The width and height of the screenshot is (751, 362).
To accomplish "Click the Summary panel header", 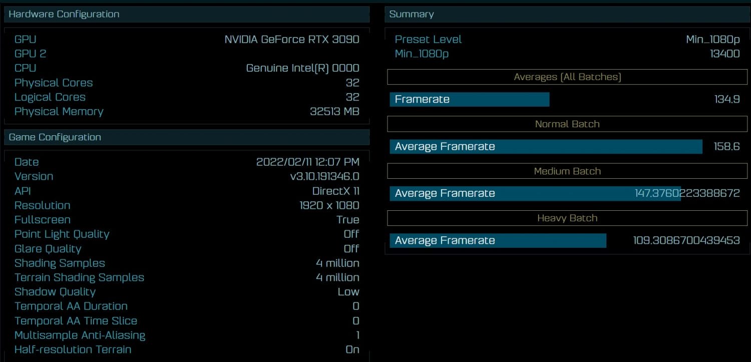I will pyautogui.click(x=411, y=14).
